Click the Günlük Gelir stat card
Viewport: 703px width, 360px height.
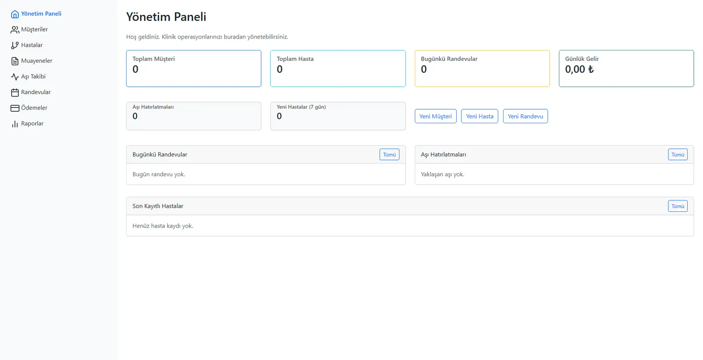(x=626, y=68)
